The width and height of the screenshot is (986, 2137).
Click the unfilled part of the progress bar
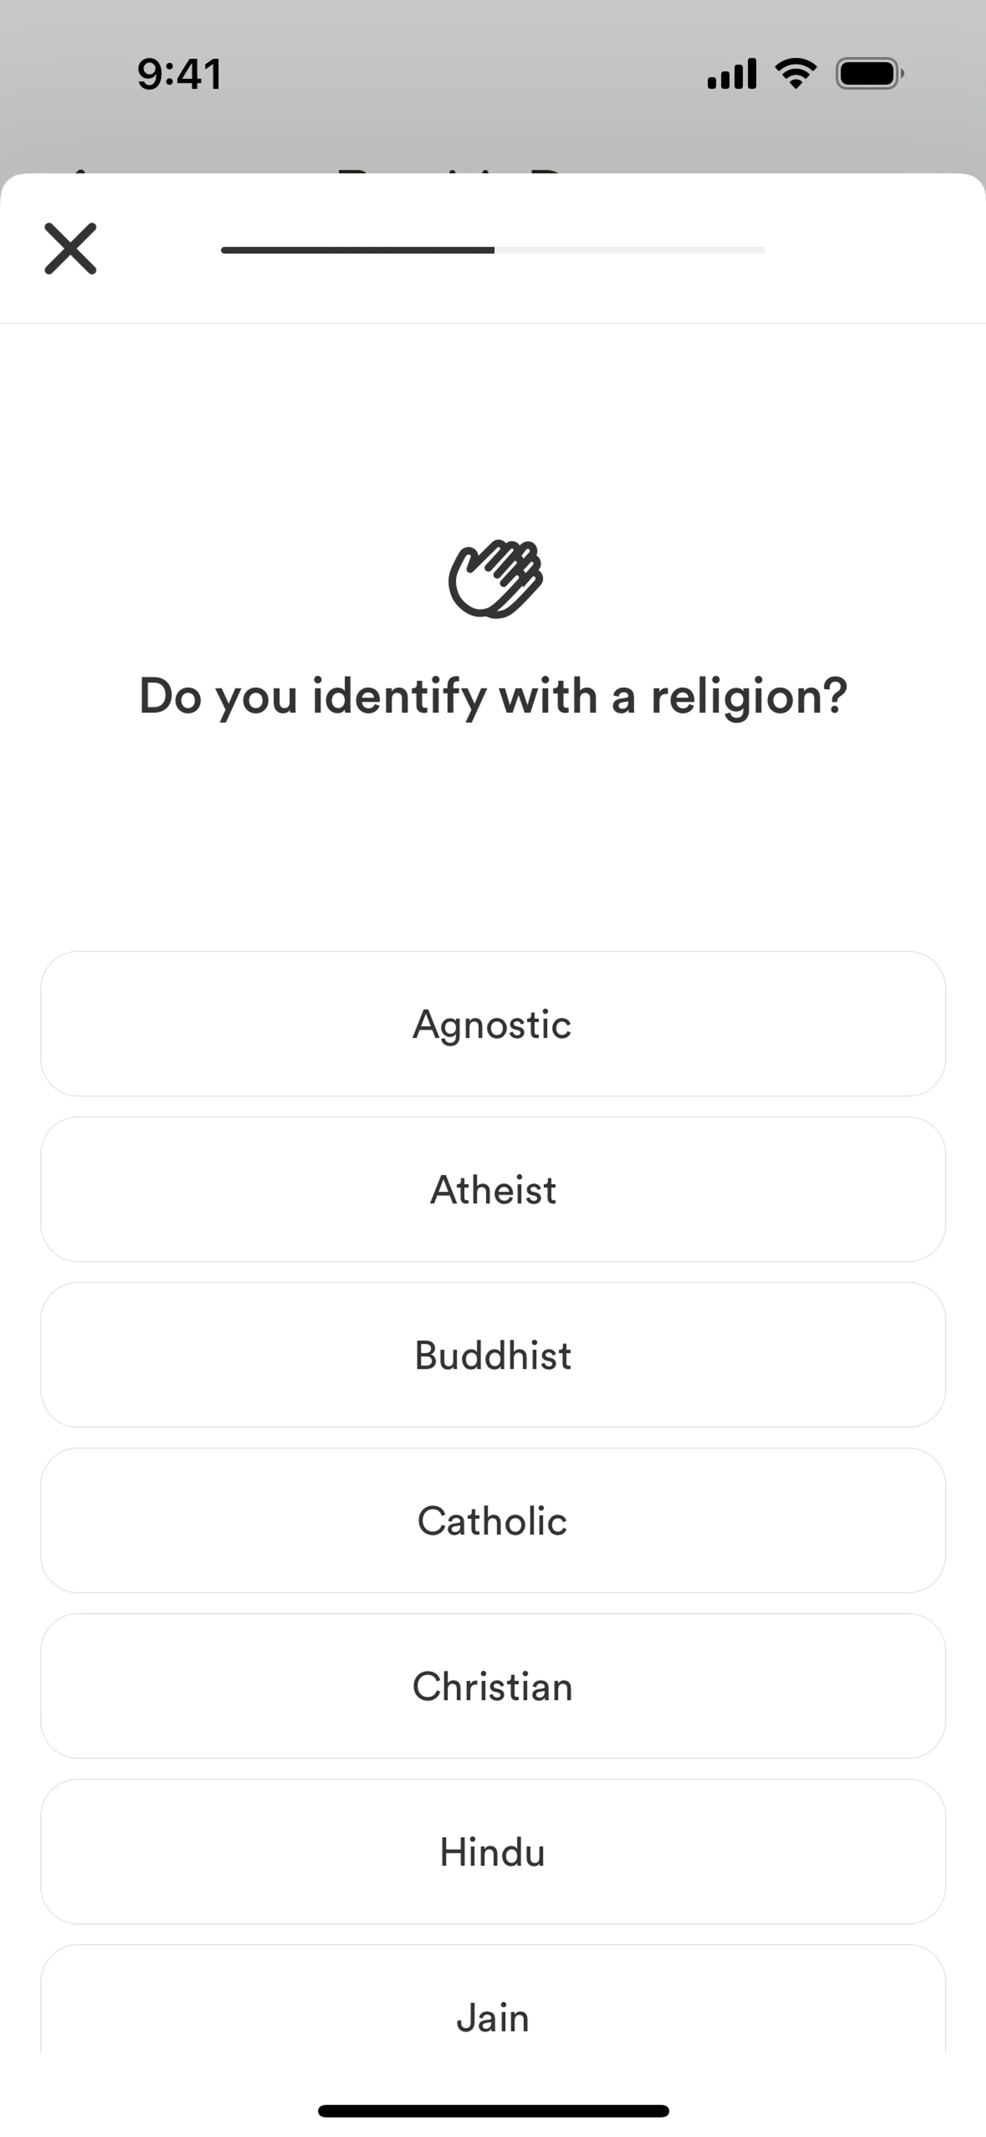631,250
